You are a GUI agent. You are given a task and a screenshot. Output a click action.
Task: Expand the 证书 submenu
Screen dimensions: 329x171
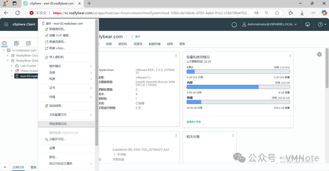66,88
